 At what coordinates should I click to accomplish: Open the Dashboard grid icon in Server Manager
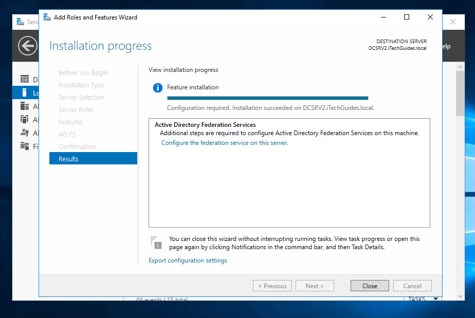pyautogui.click(x=25, y=79)
